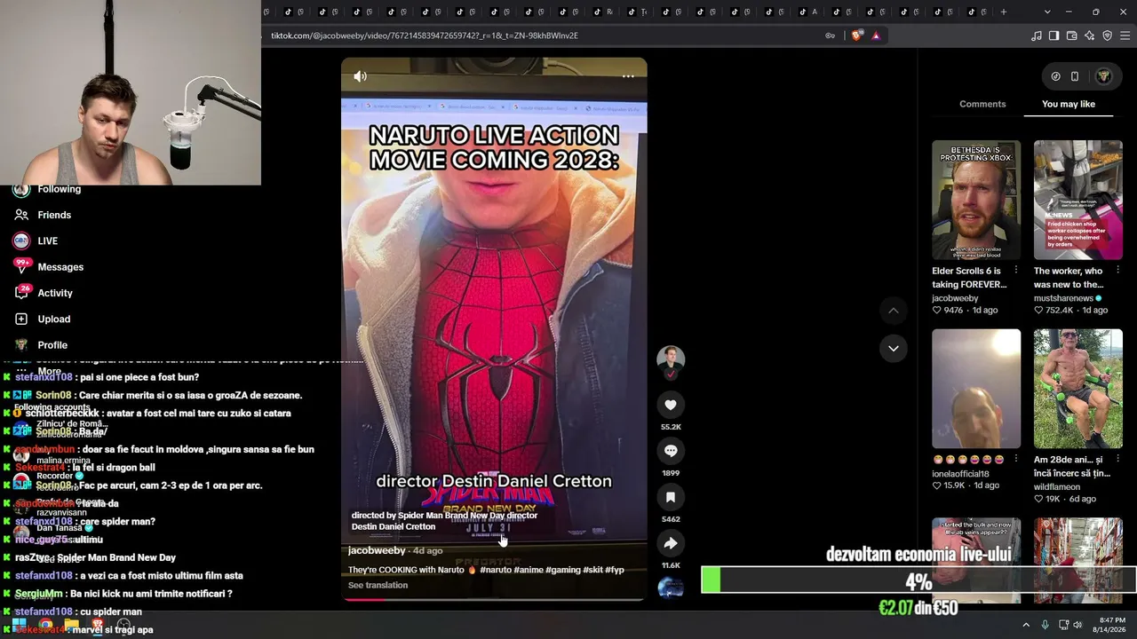This screenshot has width=1137, height=639.
Task: Like the Naruto video (55.2K heart)
Action: pos(671,405)
